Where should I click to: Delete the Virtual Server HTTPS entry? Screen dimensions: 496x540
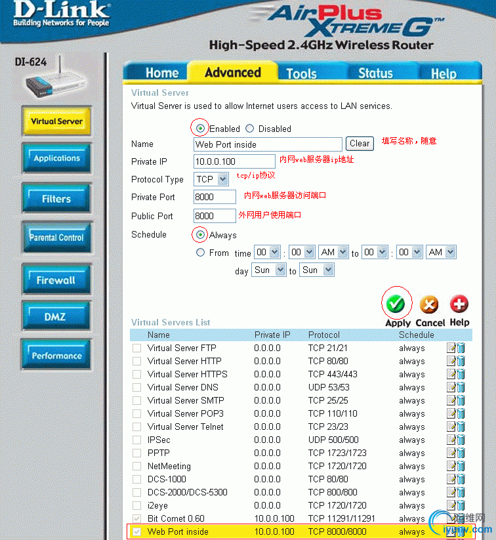click(461, 374)
